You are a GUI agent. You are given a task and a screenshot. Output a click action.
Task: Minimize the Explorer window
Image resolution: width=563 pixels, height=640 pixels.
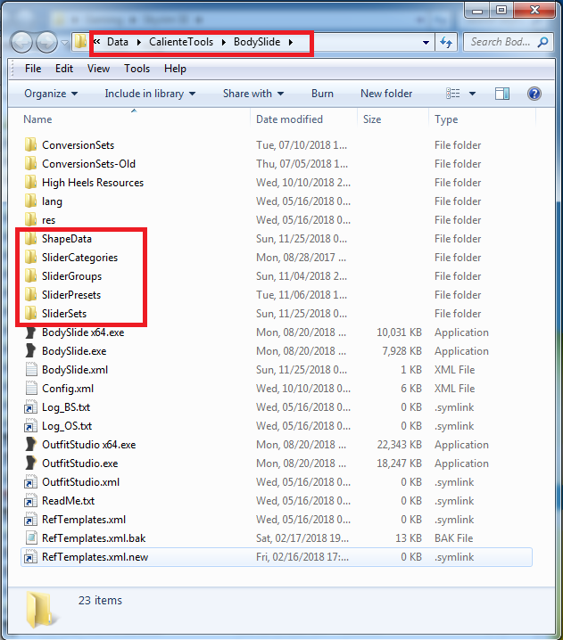(x=477, y=10)
